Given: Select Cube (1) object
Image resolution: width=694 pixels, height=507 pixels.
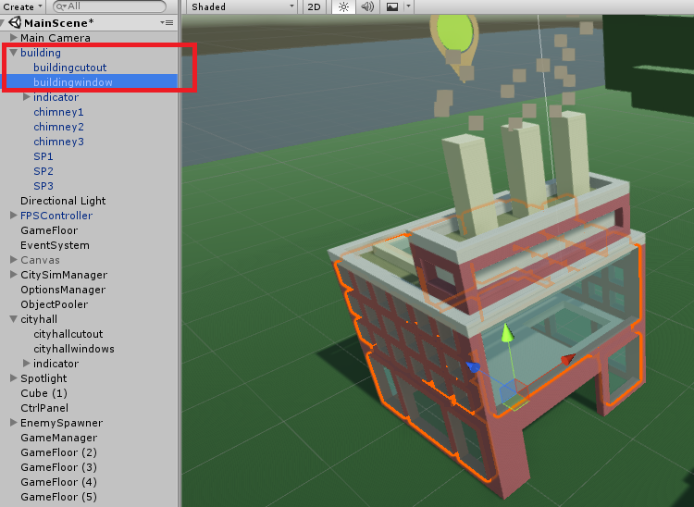Looking at the screenshot, I should [43, 393].
